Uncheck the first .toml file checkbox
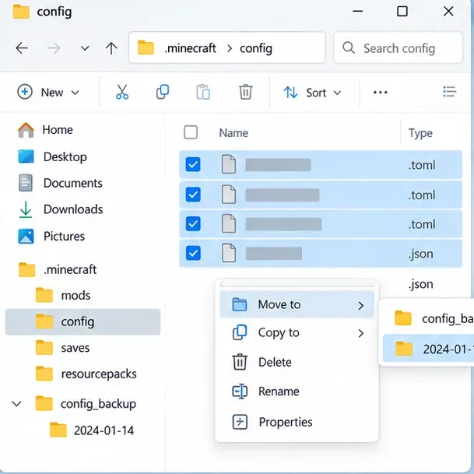This screenshot has width=474, height=474. pyautogui.click(x=193, y=165)
